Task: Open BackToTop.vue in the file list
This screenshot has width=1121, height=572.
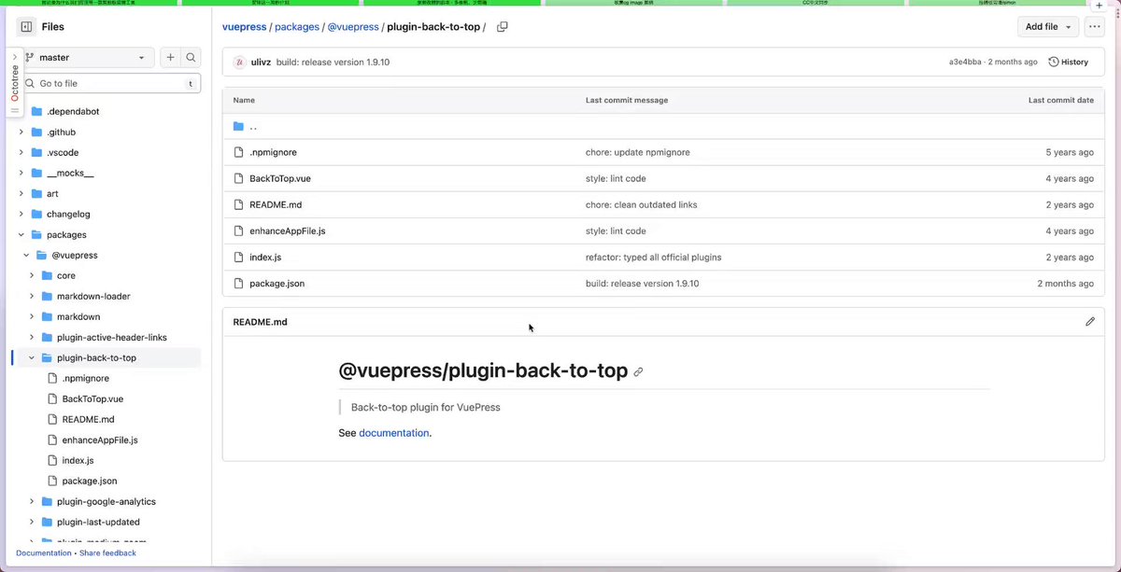Action: coord(279,178)
